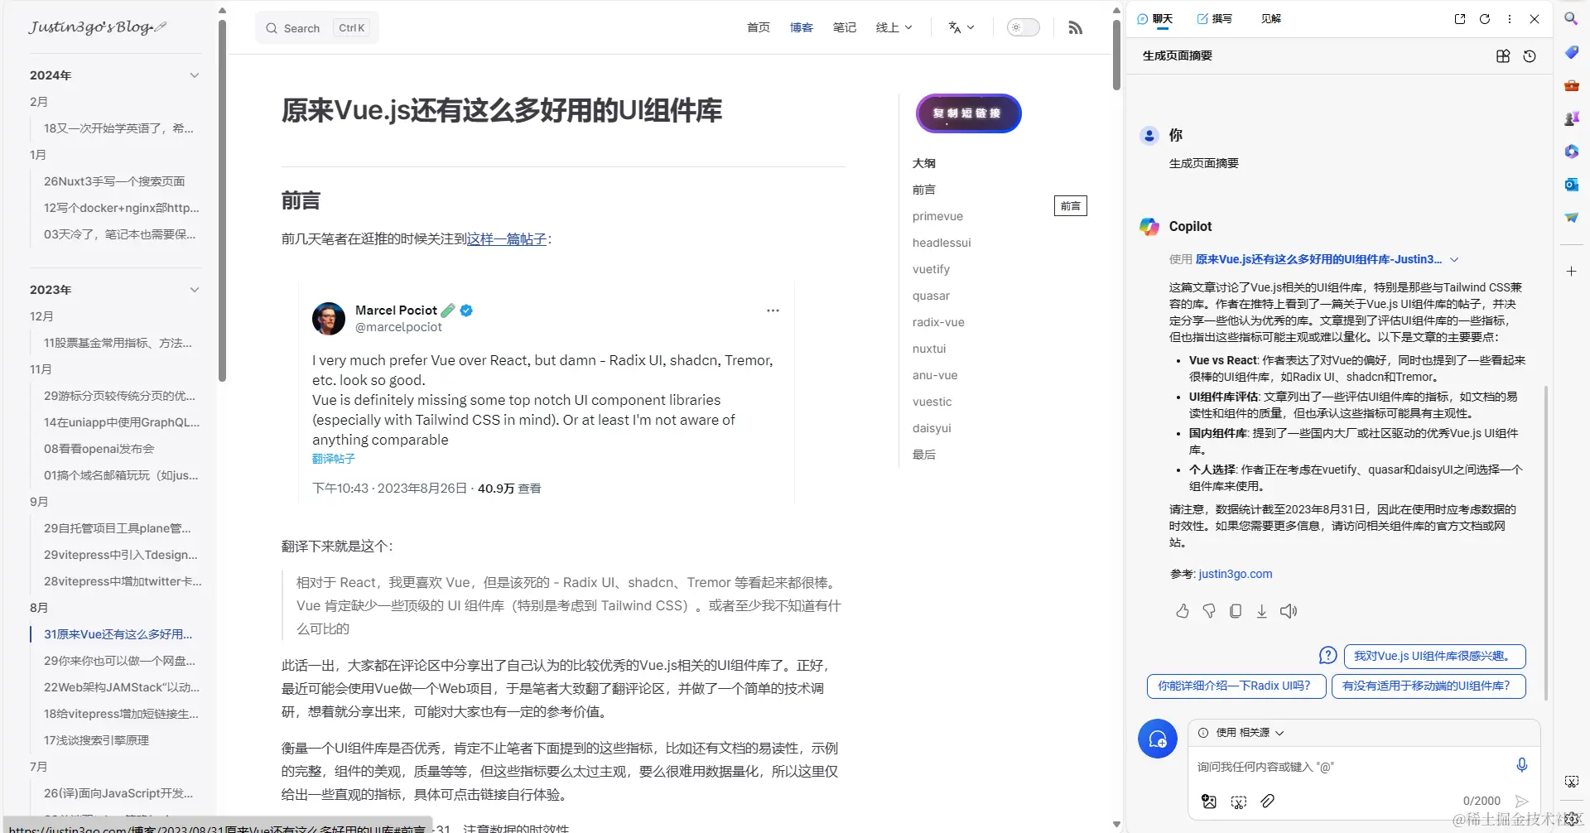This screenshot has width=1590, height=833.
Task: Open Copilot panel in a new window
Action: [1460, 19]
